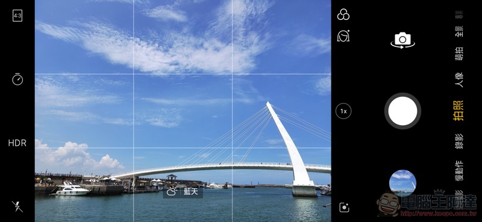
Task: Open the last photo thumbnail
Action: click(x=402, y=183)
